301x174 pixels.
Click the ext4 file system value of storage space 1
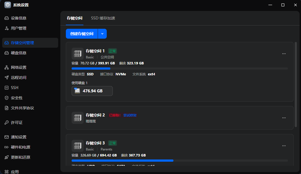click(x=151, y=74)
